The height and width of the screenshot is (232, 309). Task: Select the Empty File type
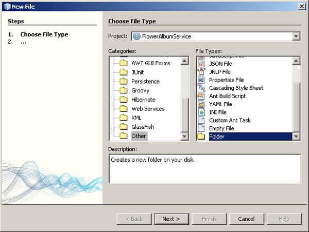click(x=221, y=128)
